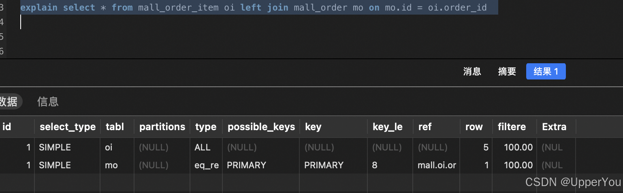This screenshot has width=623, height=193.
Task: Switch to the 摘要 tab
Action: point(507,72)
